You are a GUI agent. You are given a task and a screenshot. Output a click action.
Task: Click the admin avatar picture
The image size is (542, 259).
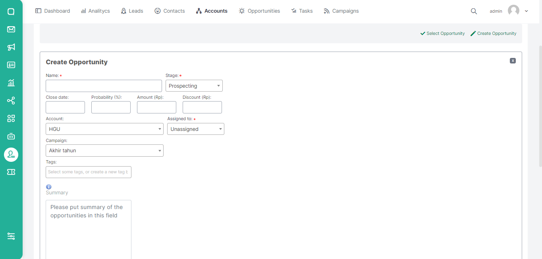513,11
